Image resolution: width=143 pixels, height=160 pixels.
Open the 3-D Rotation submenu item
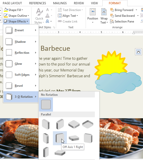[x=21, y=97]
